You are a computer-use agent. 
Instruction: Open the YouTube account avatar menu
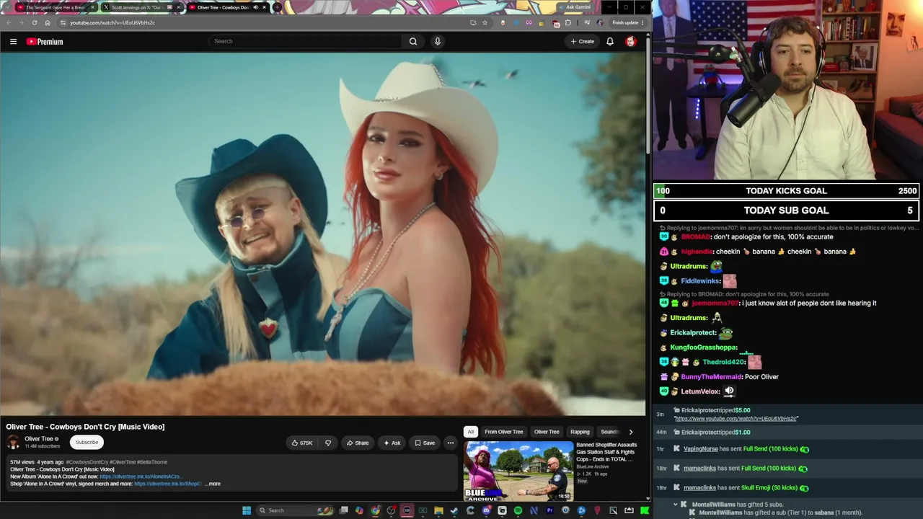[x=631, y=41]
